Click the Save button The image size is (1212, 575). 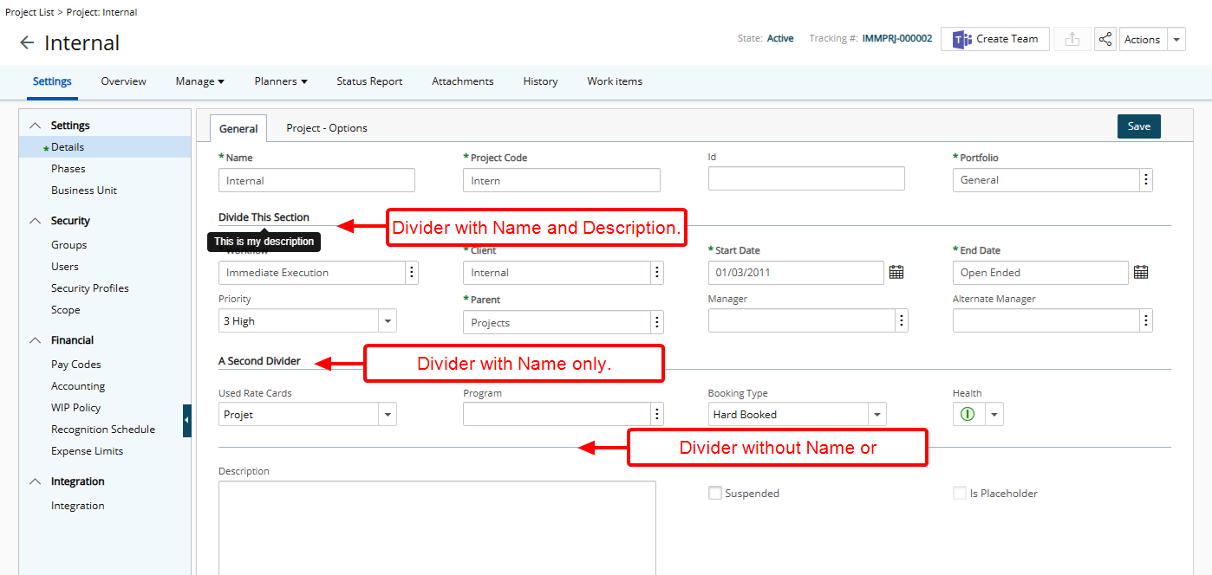click(1138, 126)
